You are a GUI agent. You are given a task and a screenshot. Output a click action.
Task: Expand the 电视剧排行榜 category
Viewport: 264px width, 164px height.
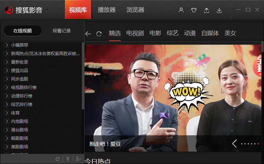point(6,87)
